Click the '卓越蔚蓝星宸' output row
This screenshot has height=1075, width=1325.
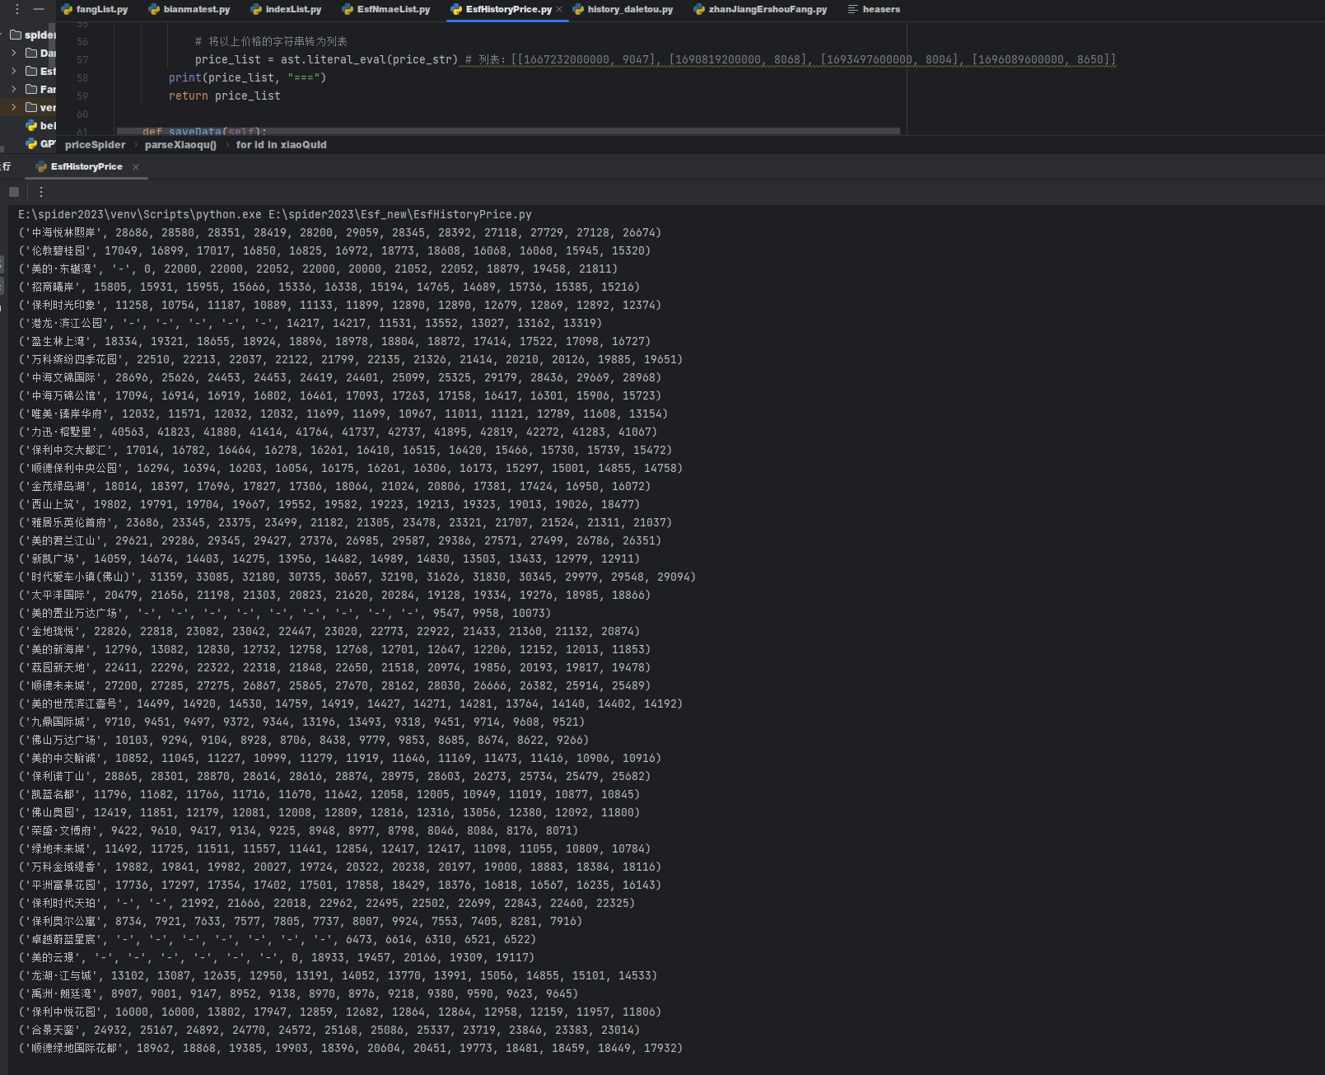277,940
